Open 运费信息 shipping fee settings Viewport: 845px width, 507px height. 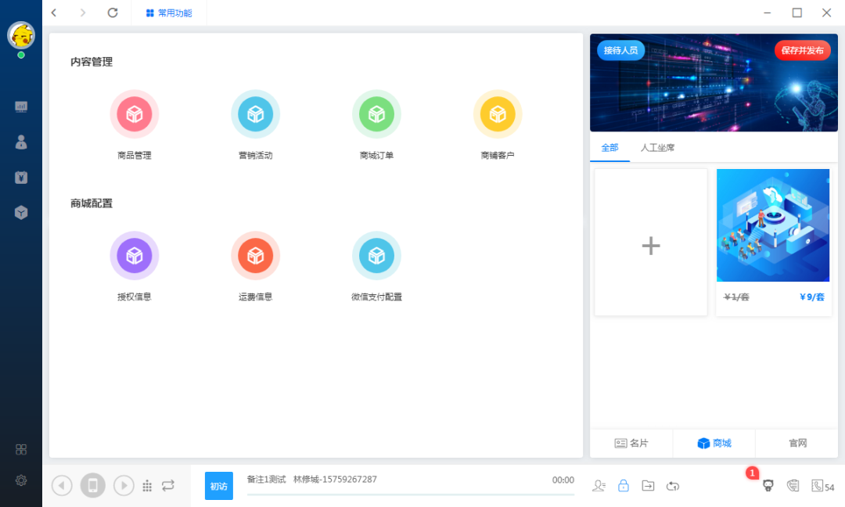(x=255, y=257)
